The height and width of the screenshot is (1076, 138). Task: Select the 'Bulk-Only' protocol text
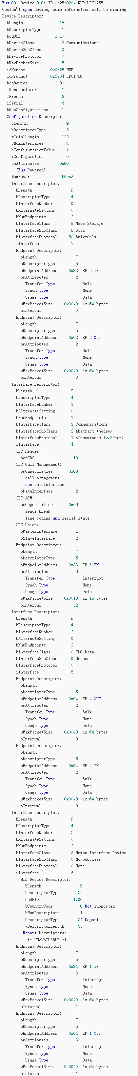[86, 237]
